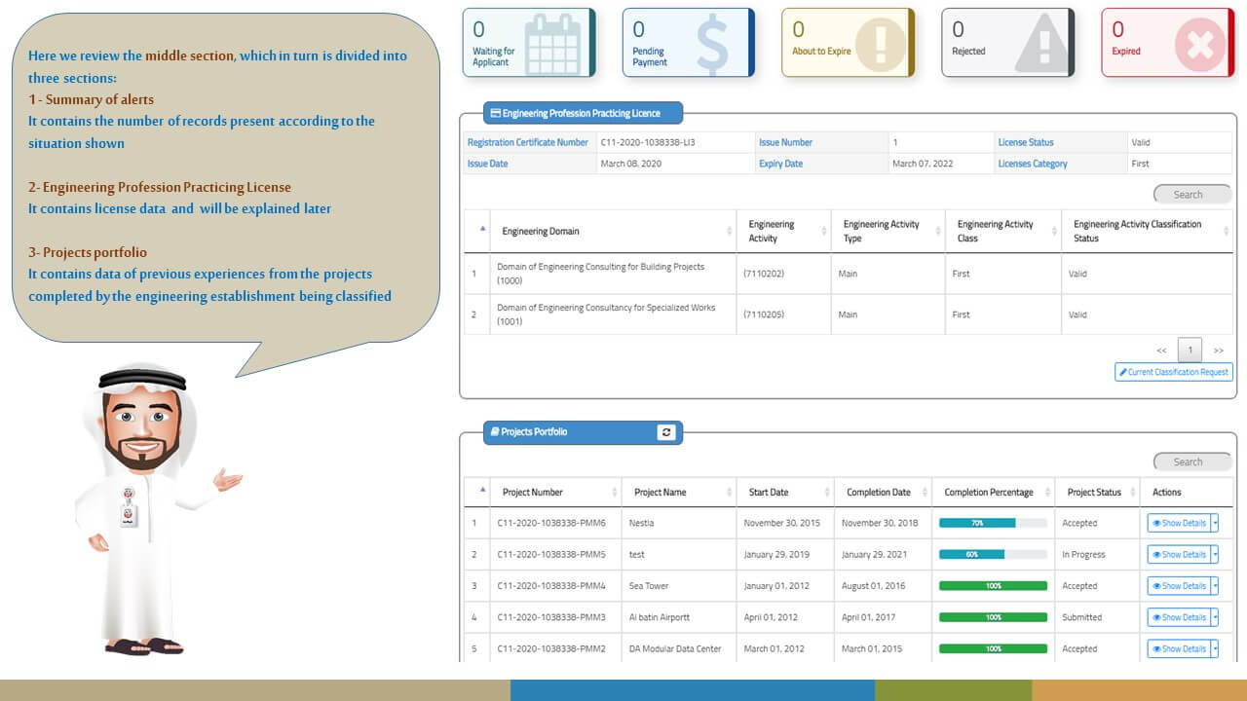The height and width of the screenshot is (701, 1247).
Task: Go to next page of license table
Action: pyautogui.click(x=1218, y=350)
